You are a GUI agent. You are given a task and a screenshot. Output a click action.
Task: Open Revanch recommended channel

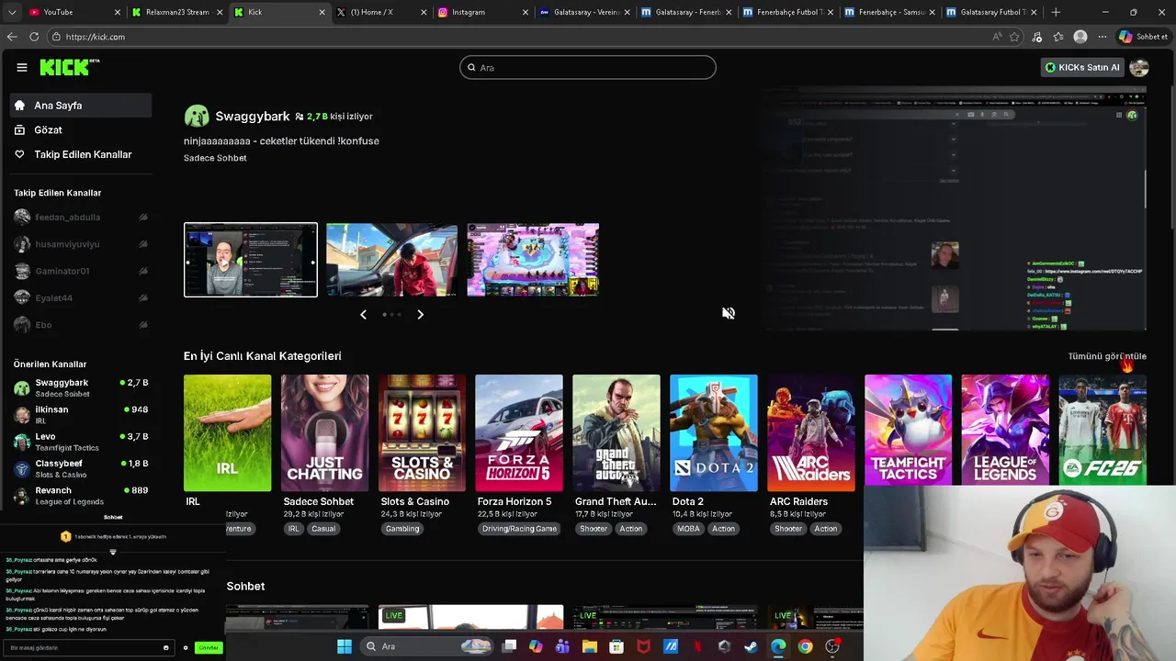pos(81,496)
